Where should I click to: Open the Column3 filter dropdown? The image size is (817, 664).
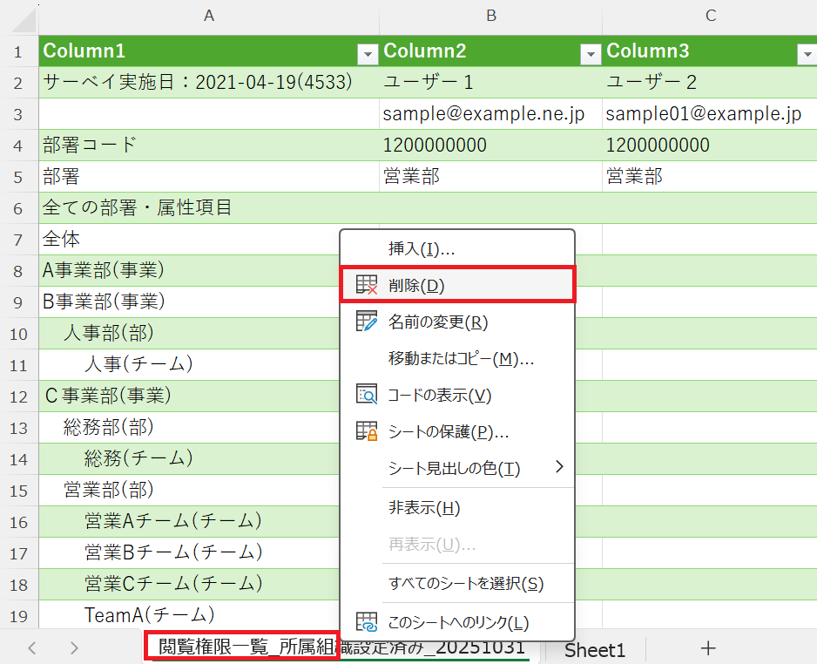pos(807,53)
